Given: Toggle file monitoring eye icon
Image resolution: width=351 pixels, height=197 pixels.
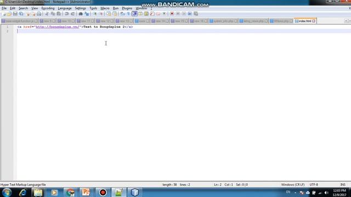Looking at the screenshot, I should click(x=165, y=14).
